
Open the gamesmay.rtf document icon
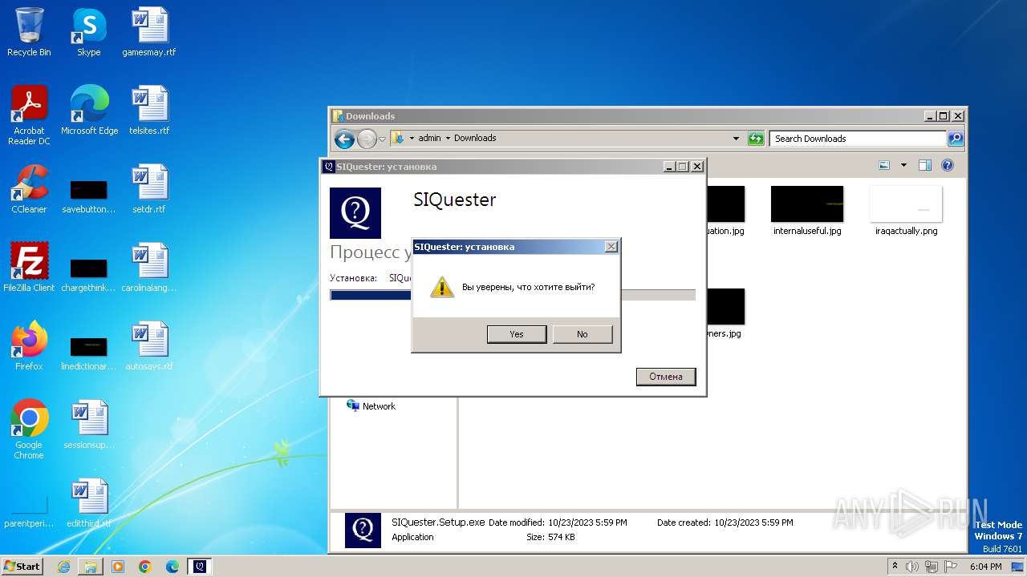click(149, 33)
